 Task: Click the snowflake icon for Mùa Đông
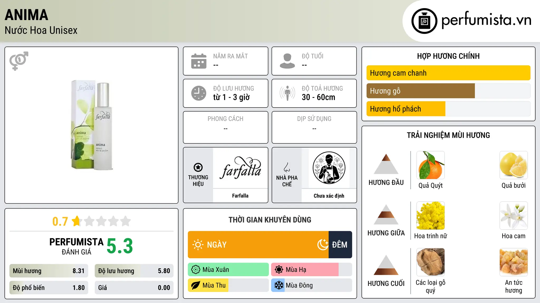coord(279,285)
